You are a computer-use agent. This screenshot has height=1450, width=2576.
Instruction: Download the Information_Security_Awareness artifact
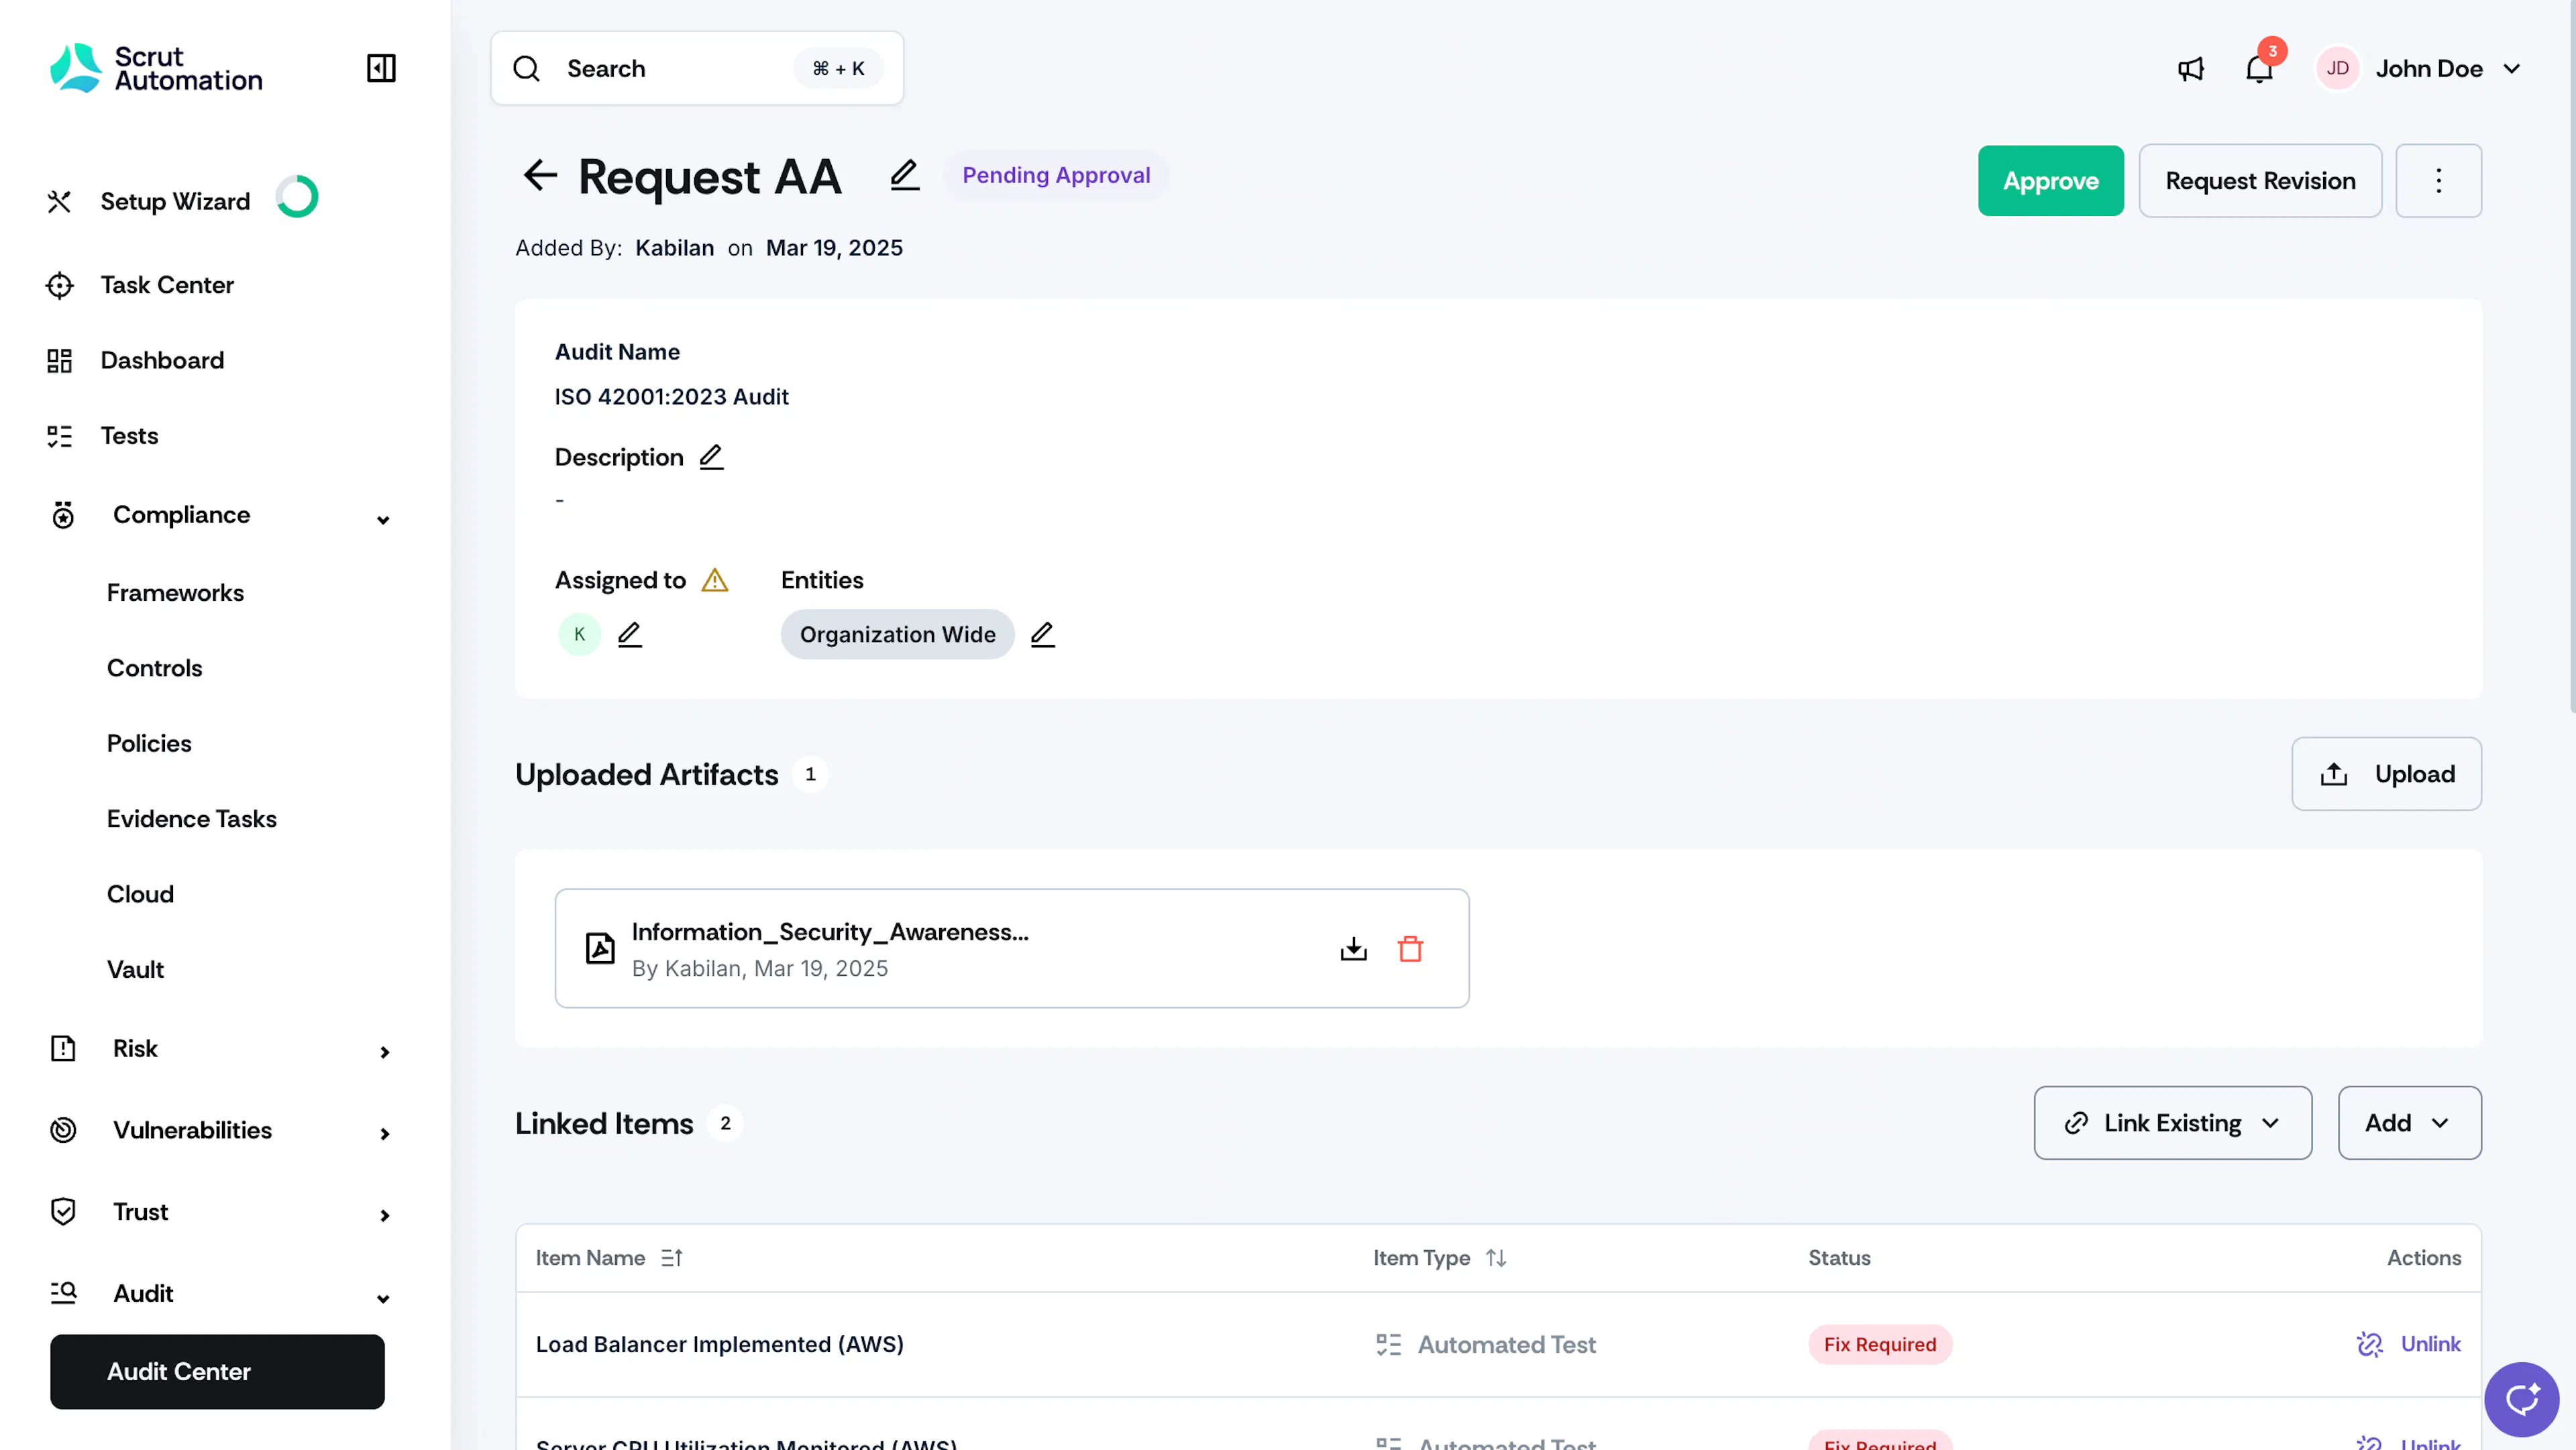point(1353,948)
